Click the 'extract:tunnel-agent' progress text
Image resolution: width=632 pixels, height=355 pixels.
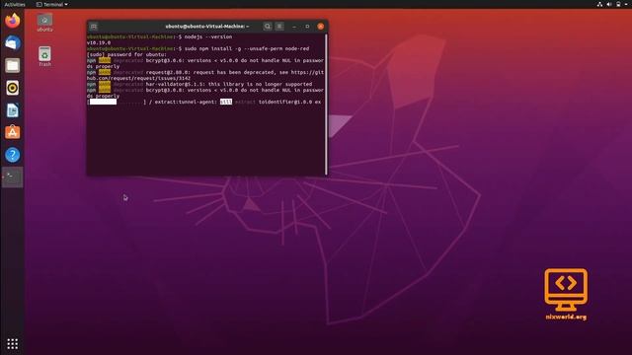(x=186, y=102)
